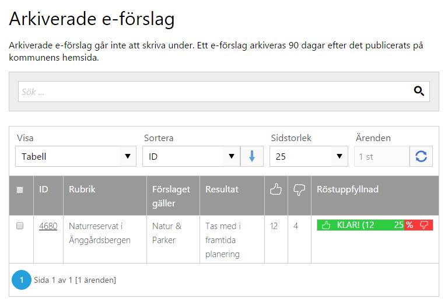This screenshot has height=302, width=448.
Task: Toggle the sort direction arrow
Action: tap(252, 156)
